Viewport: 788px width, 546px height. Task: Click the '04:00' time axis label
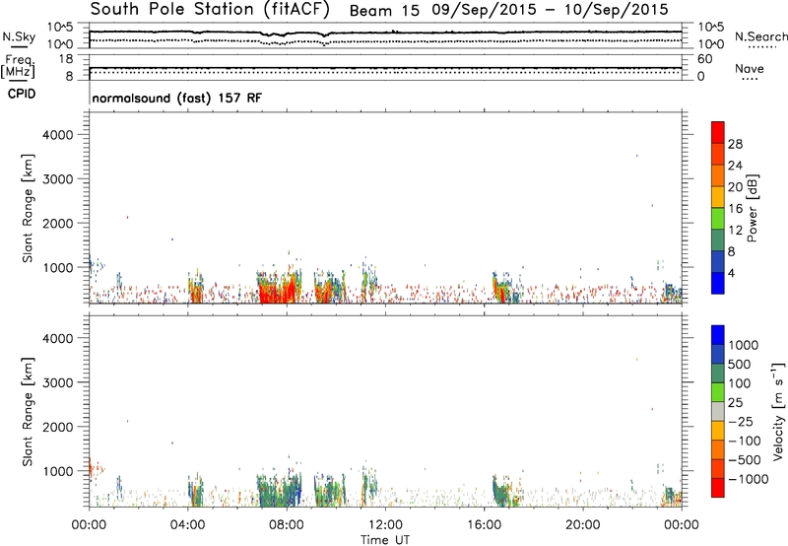(x=187, y=525)
